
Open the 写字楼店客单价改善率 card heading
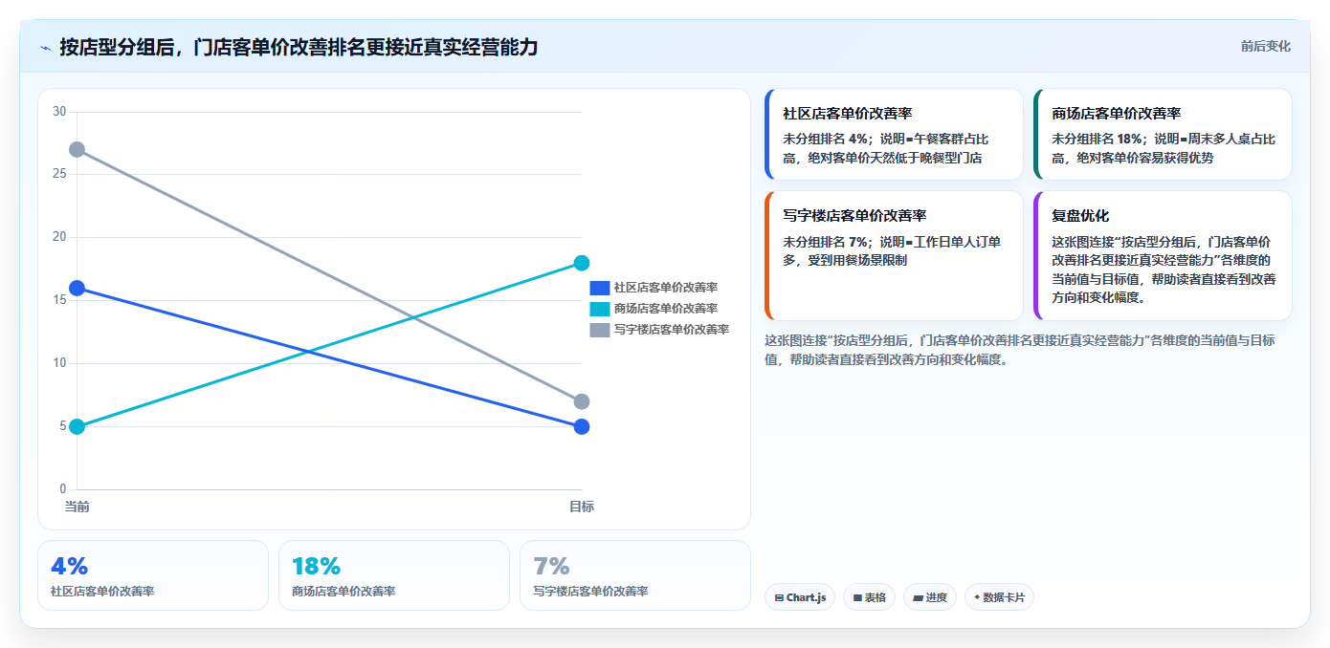click(x=854, y=215)
